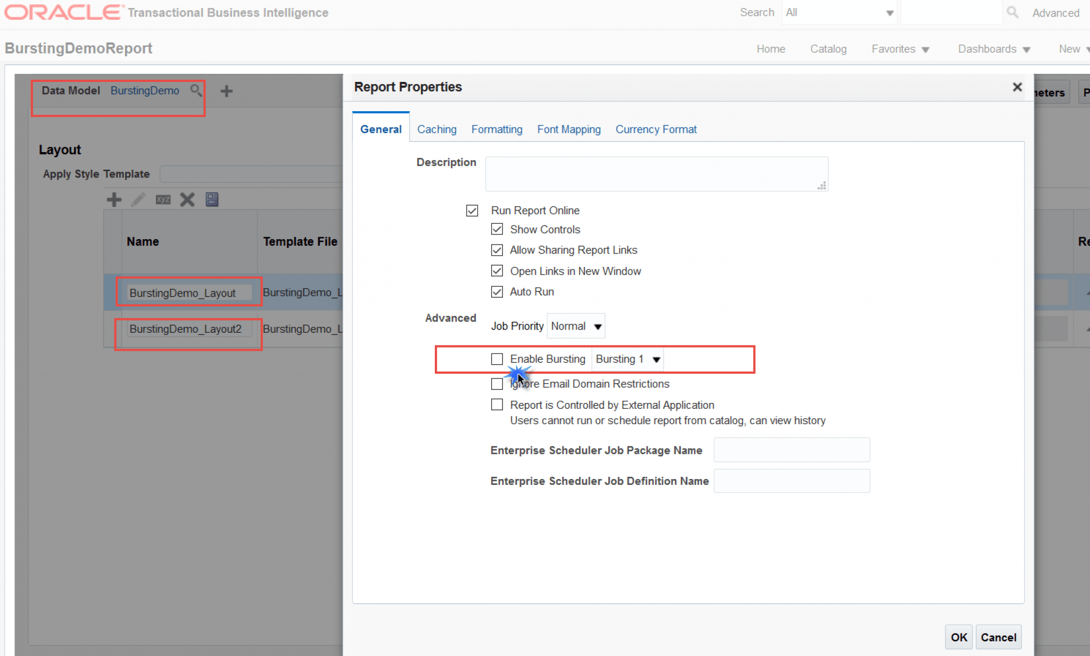
Task: Delete selected layout using the X icon
Action: 187,199
